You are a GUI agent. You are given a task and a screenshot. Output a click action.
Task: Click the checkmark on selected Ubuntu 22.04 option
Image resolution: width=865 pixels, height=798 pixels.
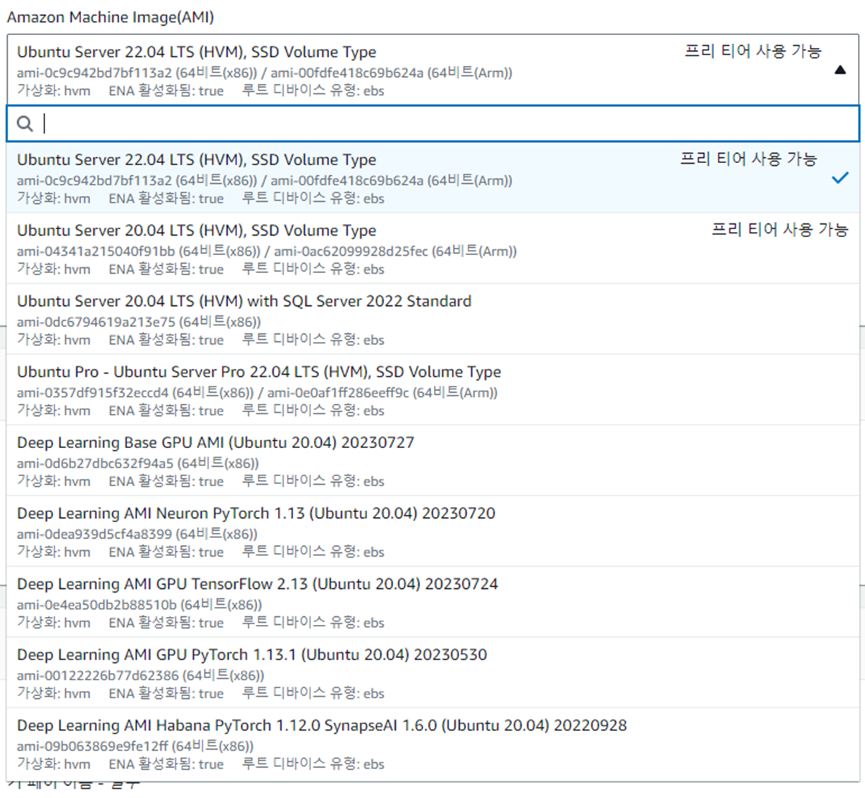840,177
